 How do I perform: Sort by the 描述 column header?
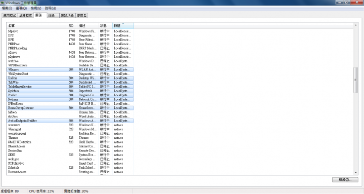coord(88,26)
